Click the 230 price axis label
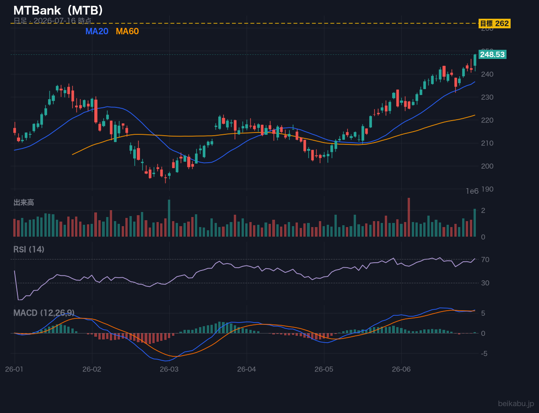Image resolution: width=539 pixels, height=413 pixels. tap(487, 97)
